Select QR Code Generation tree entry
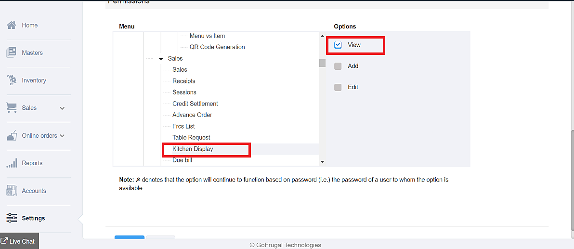Viewport: 574px width, 249px height. [x=217, y=47]
